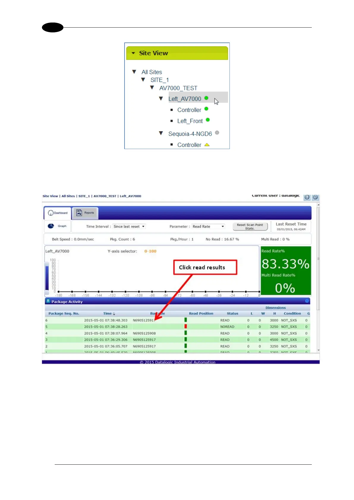Click Status column header
This screenshot has width=354, height=500.
[x=232, y=314]
